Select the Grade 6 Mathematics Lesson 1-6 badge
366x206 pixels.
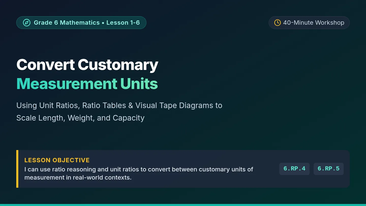[x=81, y=23]
